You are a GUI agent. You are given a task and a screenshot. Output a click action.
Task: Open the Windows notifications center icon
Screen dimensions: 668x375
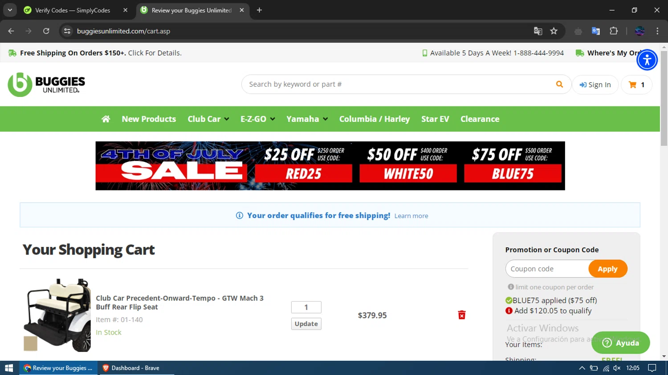click(x=652, y=368)
